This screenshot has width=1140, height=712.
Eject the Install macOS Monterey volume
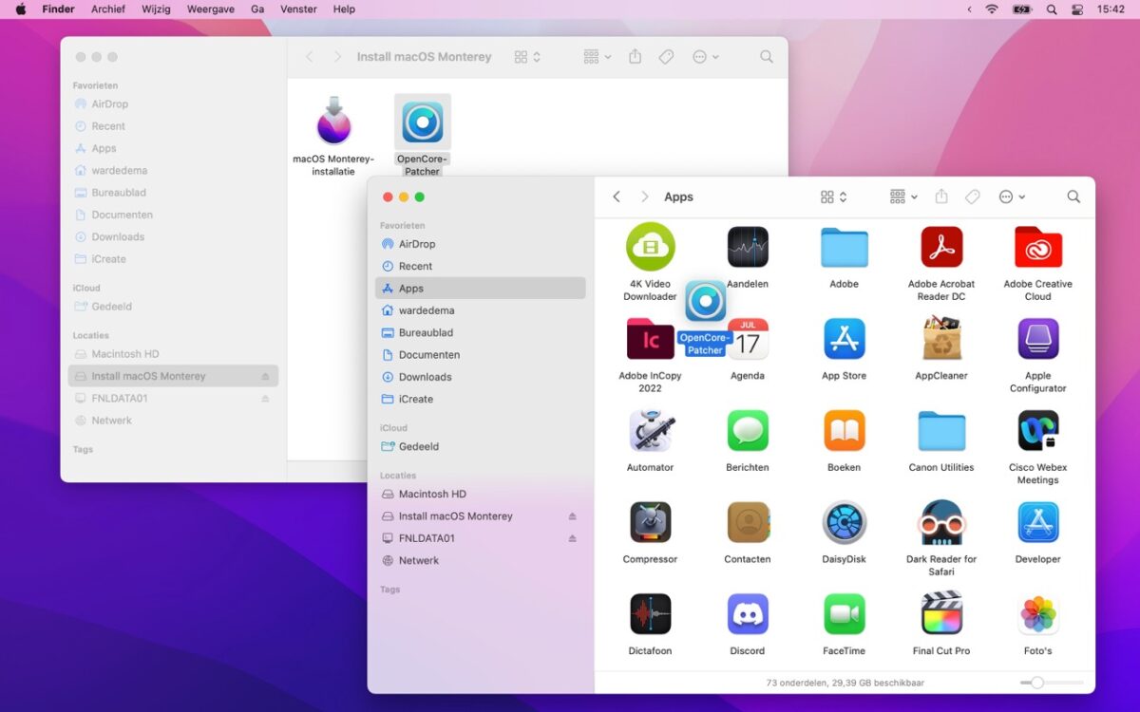(x=572, y=515)
